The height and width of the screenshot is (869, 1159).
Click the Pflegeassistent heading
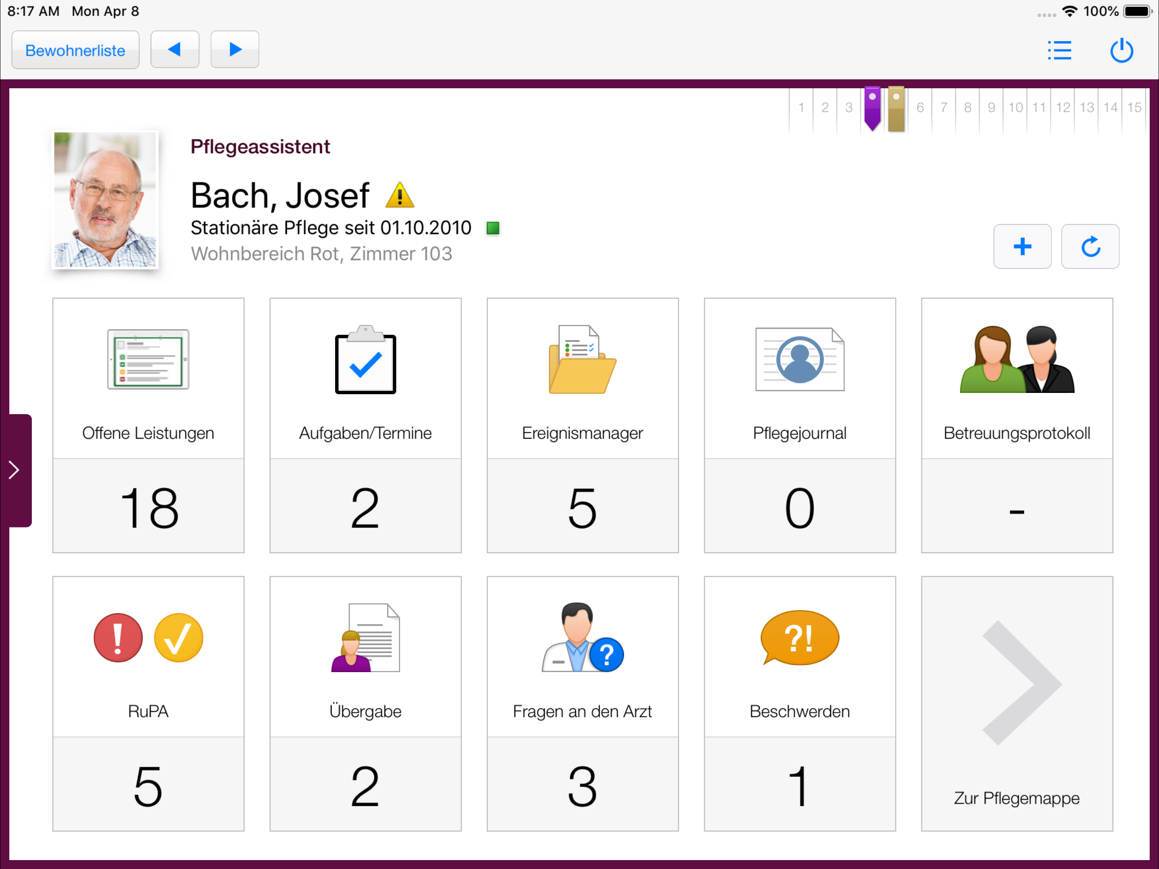pos(260,147)
